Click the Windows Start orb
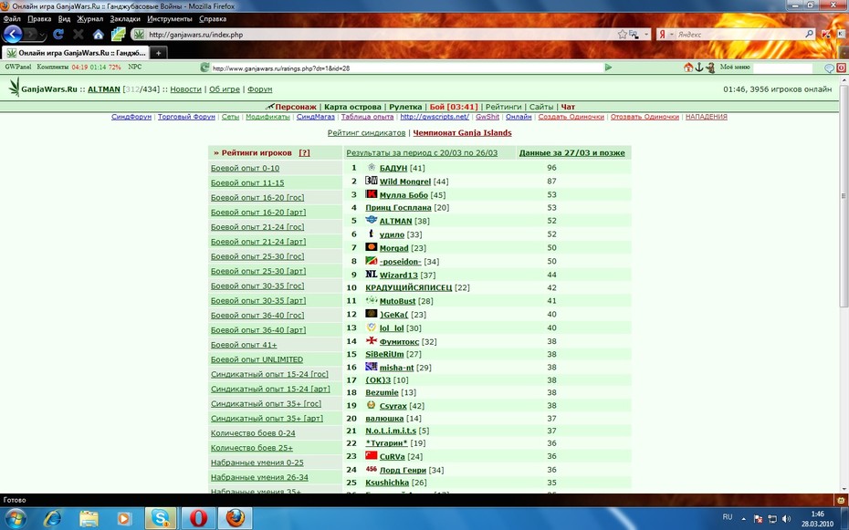The width and height of the screenshot is (849, 530). click(x=16, y=519)
